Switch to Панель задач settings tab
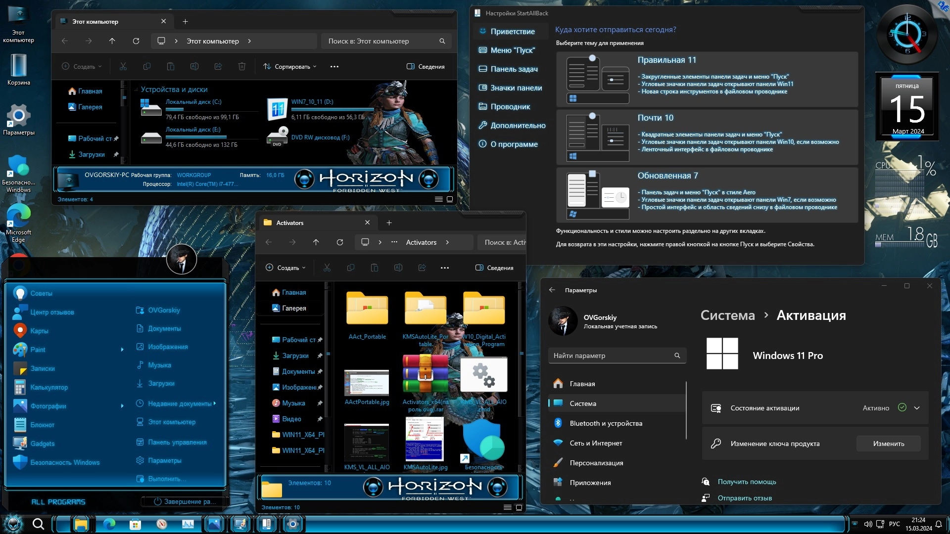 [514, 69]
